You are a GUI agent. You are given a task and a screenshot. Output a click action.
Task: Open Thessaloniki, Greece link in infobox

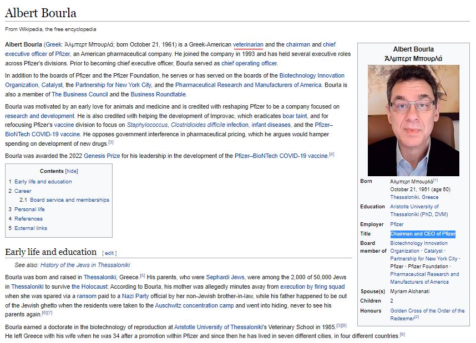click(x=414, y=197)
